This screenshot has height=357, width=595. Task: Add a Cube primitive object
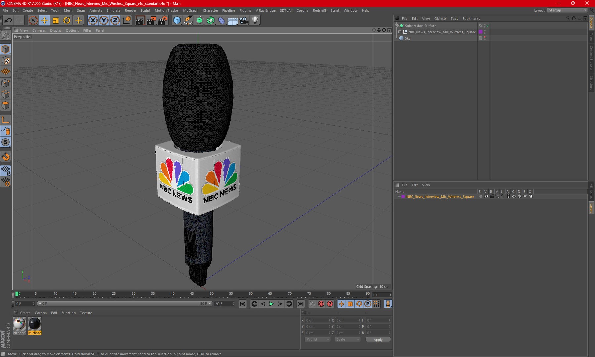coord(177,20)
